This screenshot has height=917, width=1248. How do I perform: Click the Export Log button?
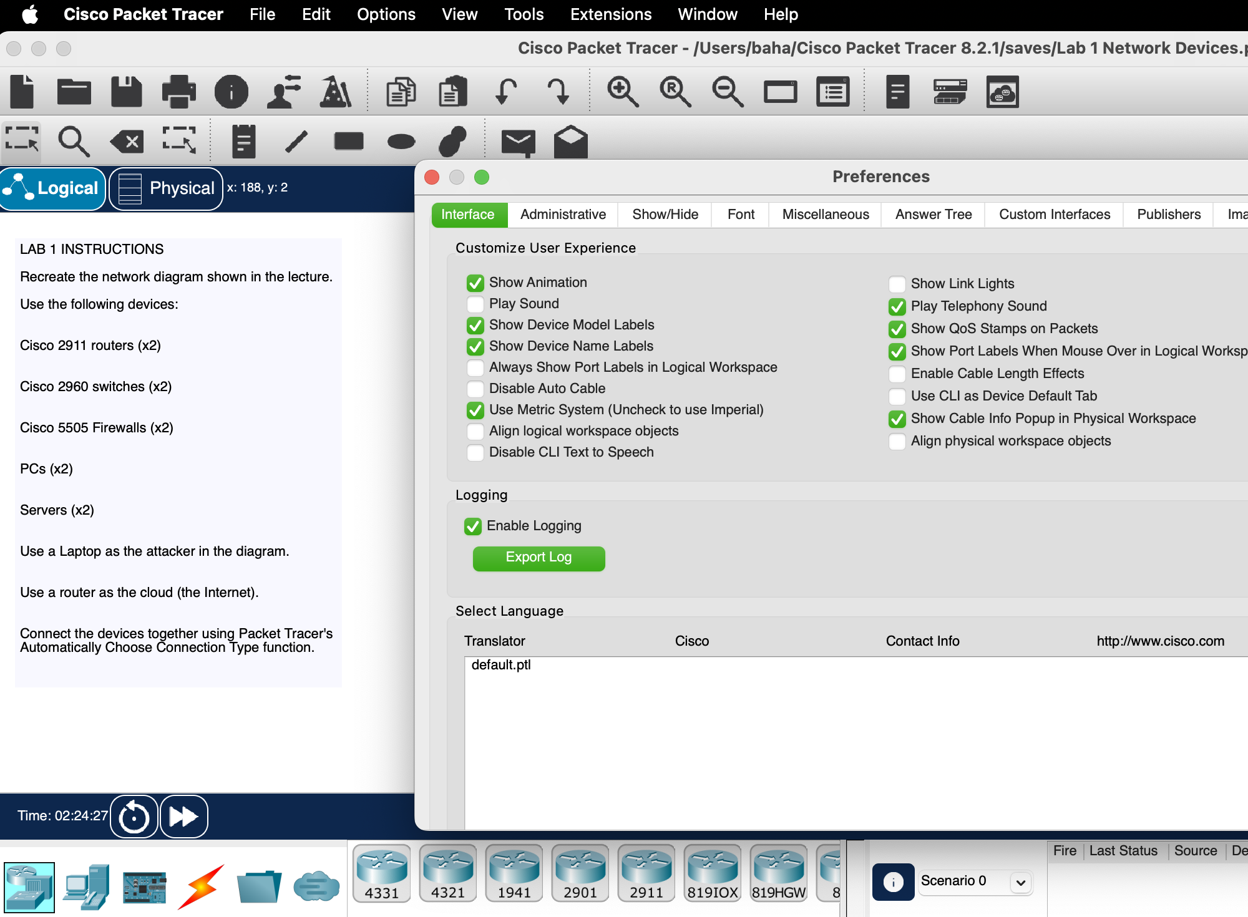539,558
